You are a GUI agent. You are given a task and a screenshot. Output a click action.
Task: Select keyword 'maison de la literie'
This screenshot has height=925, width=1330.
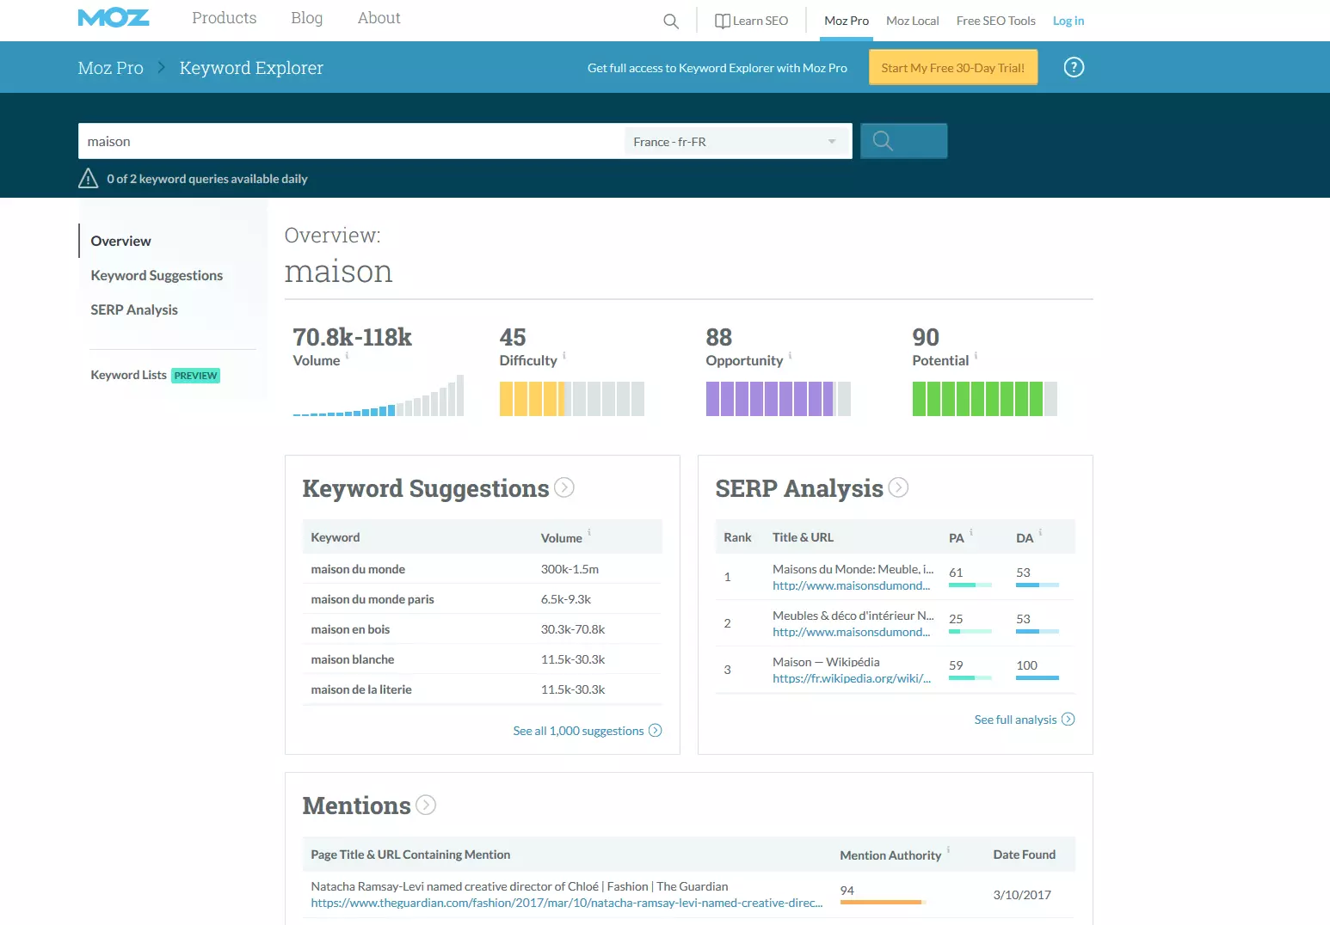[x=361, y=689]
